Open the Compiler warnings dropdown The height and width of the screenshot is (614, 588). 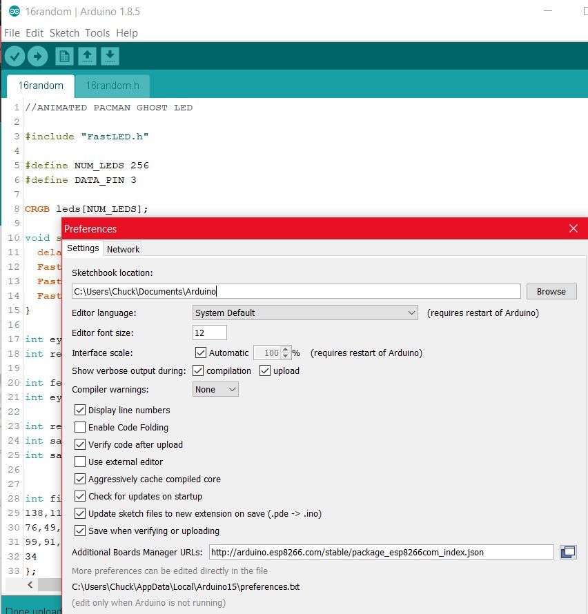[215, 389]
